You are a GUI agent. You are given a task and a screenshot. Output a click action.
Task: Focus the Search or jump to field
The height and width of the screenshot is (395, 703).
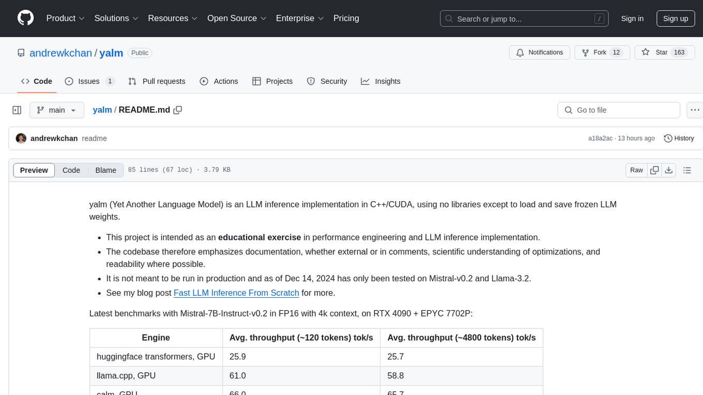pos(525,19)
